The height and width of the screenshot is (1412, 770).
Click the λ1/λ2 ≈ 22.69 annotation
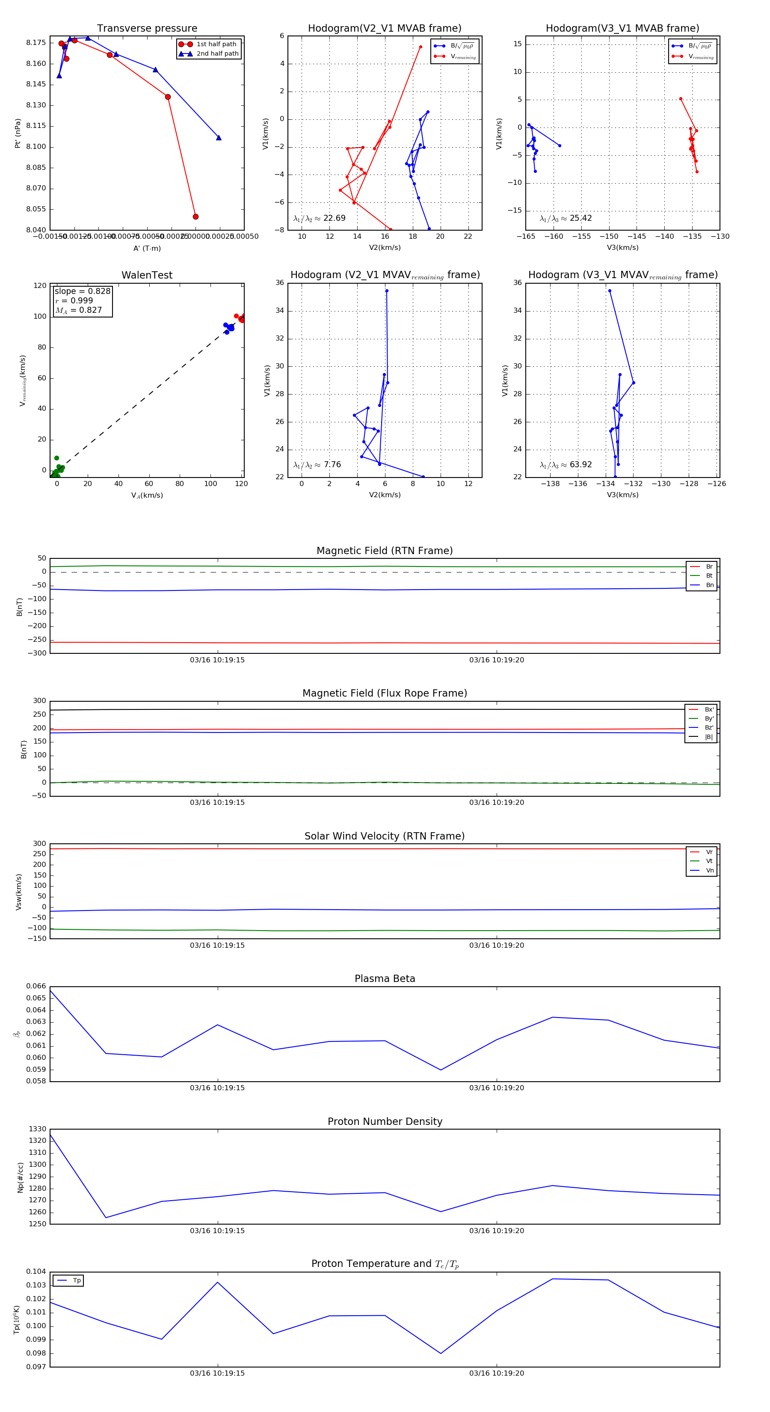[x=320, y=218]
